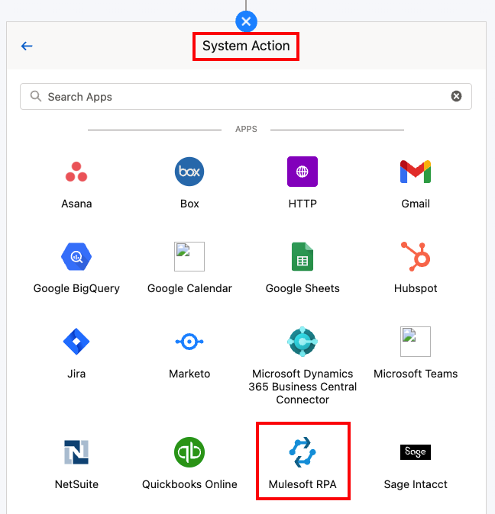Open the Google BigQuery connector
The width and height of the screenshot is (495, 514).
tap(76, 257)
